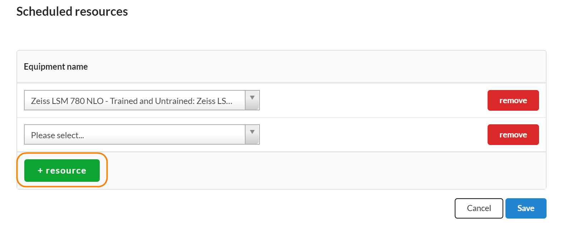The height and width of the screenshot is (235, 563).
Task: Remove the empty 'Please select...' resource row
Action: click(x=513, y=135)
